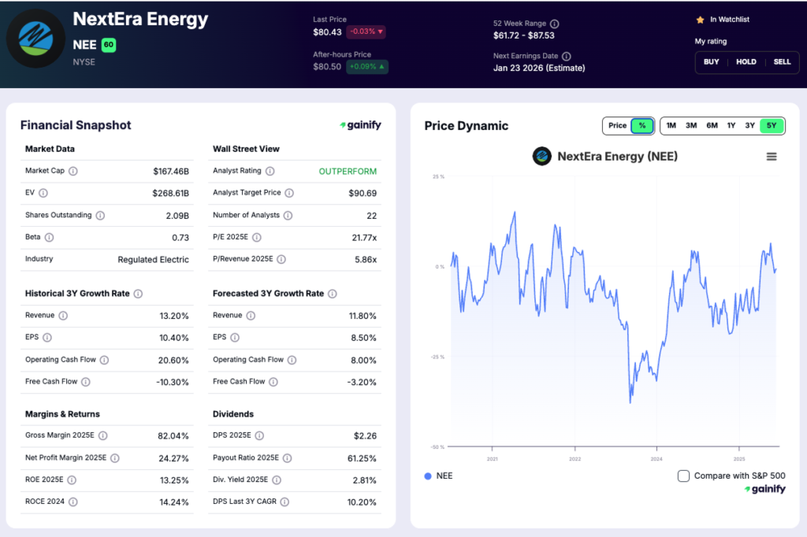Click the gainify logo in Financial Snapshot
This screenshot has height=537, width=807.
(x=360, y=124)
